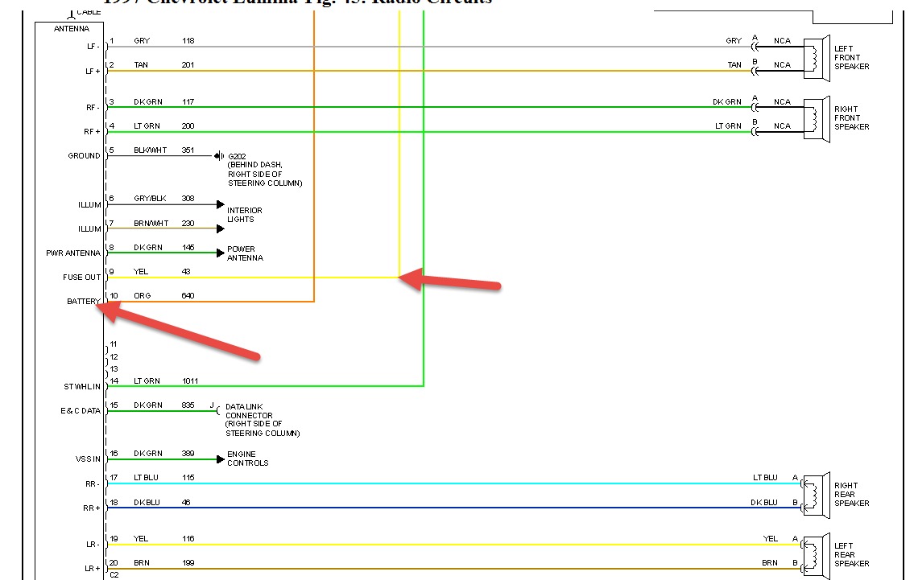Click the G202 ground symbol
The width and height of the screenshot is (914, 580).
pos(219,155)
